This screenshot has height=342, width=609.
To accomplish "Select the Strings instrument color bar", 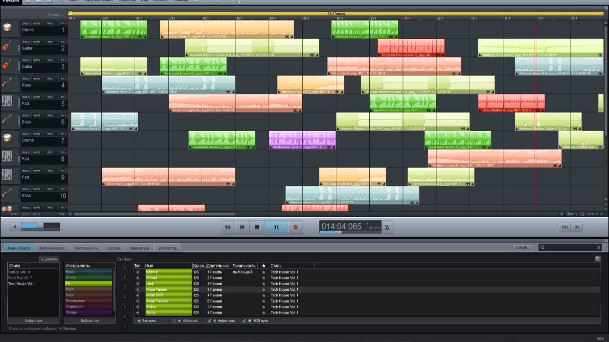I will click(88, 313).
